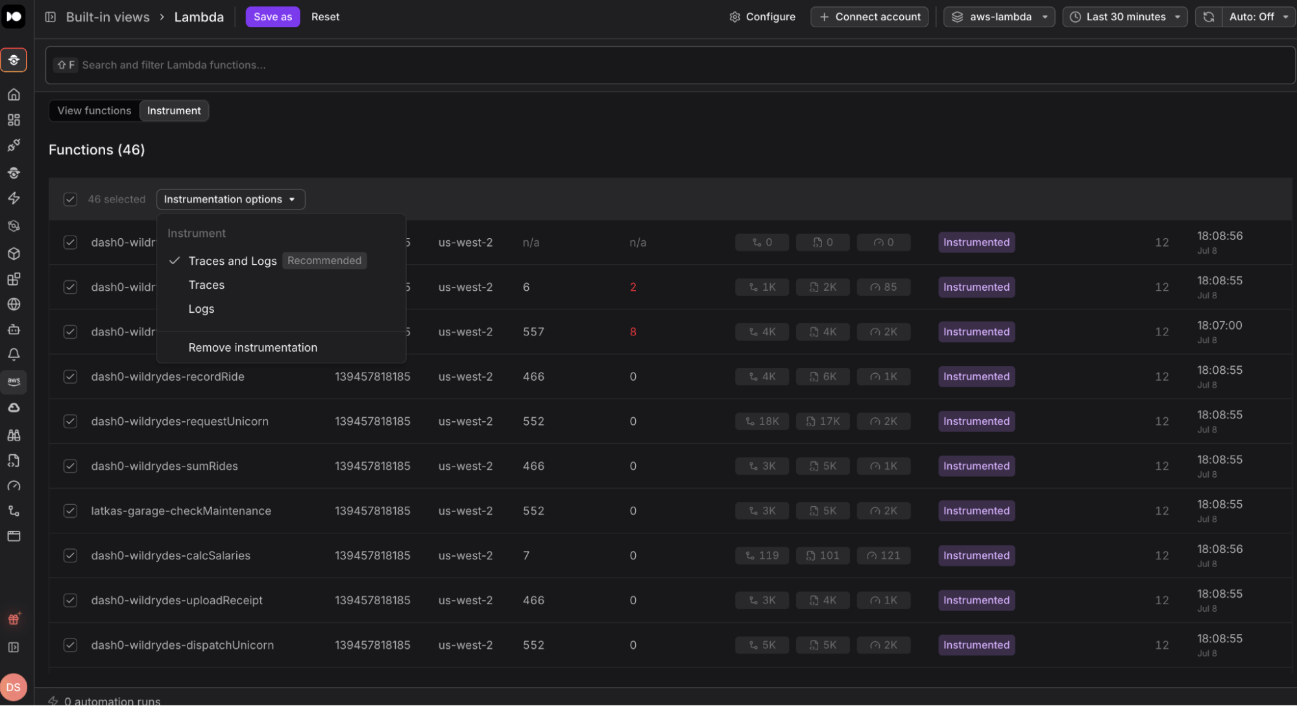Image resolution: width=1297 pixels, height=706 pixels.
Task: Click spans badge 18K for requestUnicorn row
Action: tap(762, 421)
